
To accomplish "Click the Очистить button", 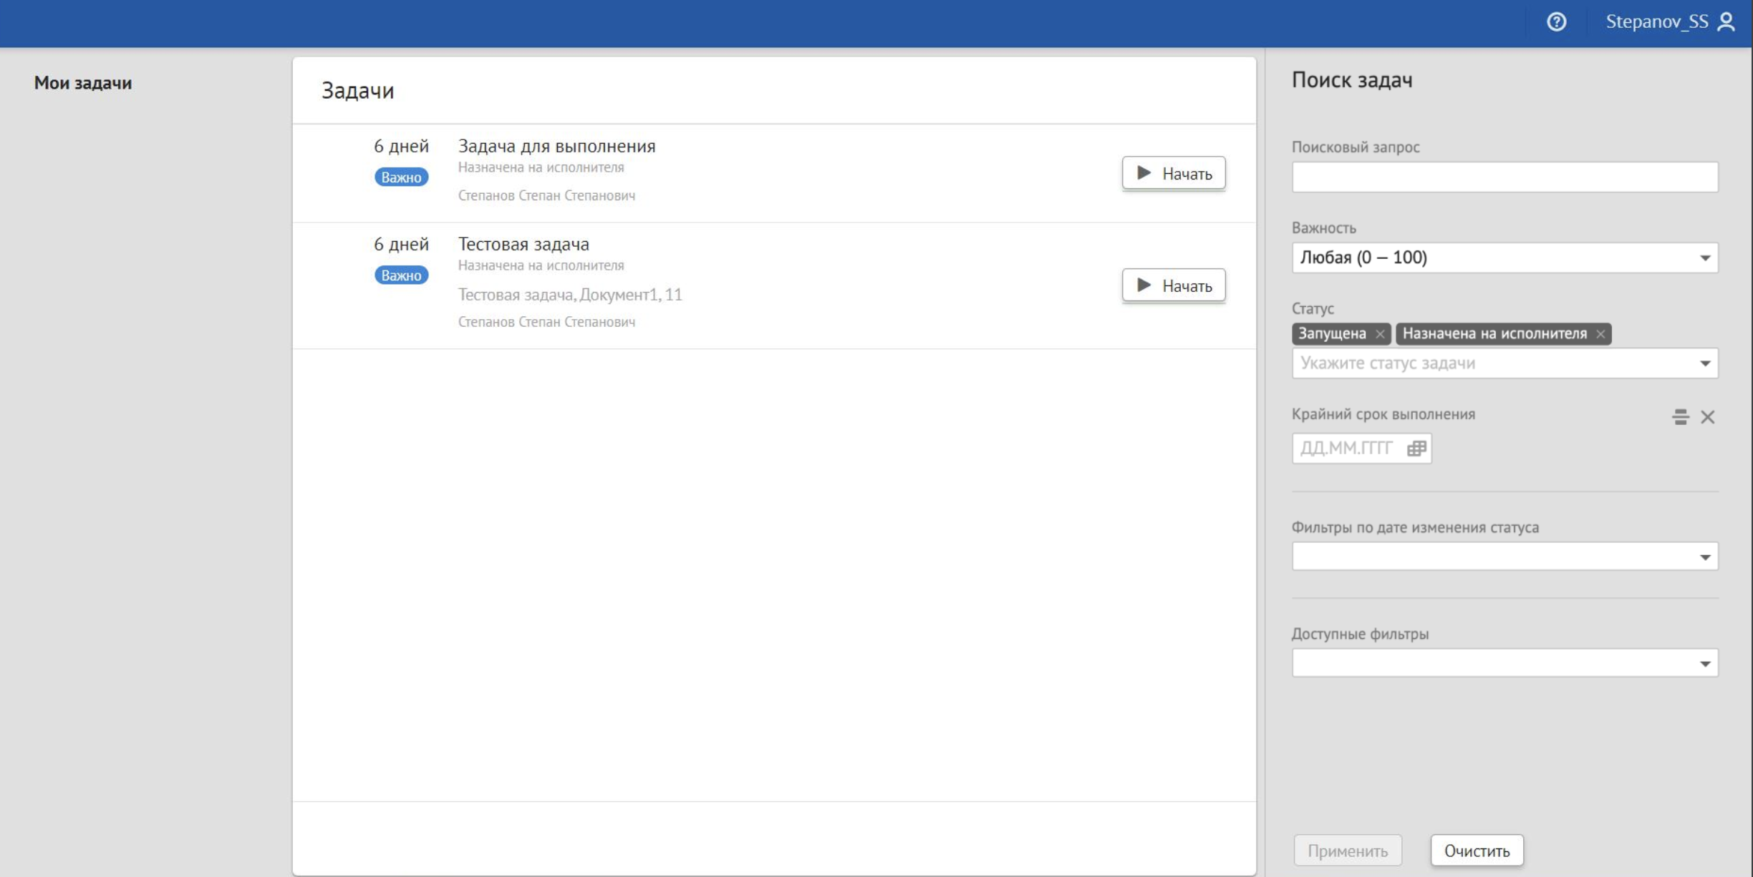I will pyautogui.click(x=1477, y=851).
